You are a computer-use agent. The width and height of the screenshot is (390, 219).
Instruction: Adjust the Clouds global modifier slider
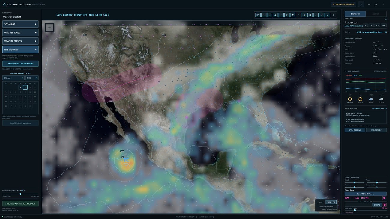[355, 182]
